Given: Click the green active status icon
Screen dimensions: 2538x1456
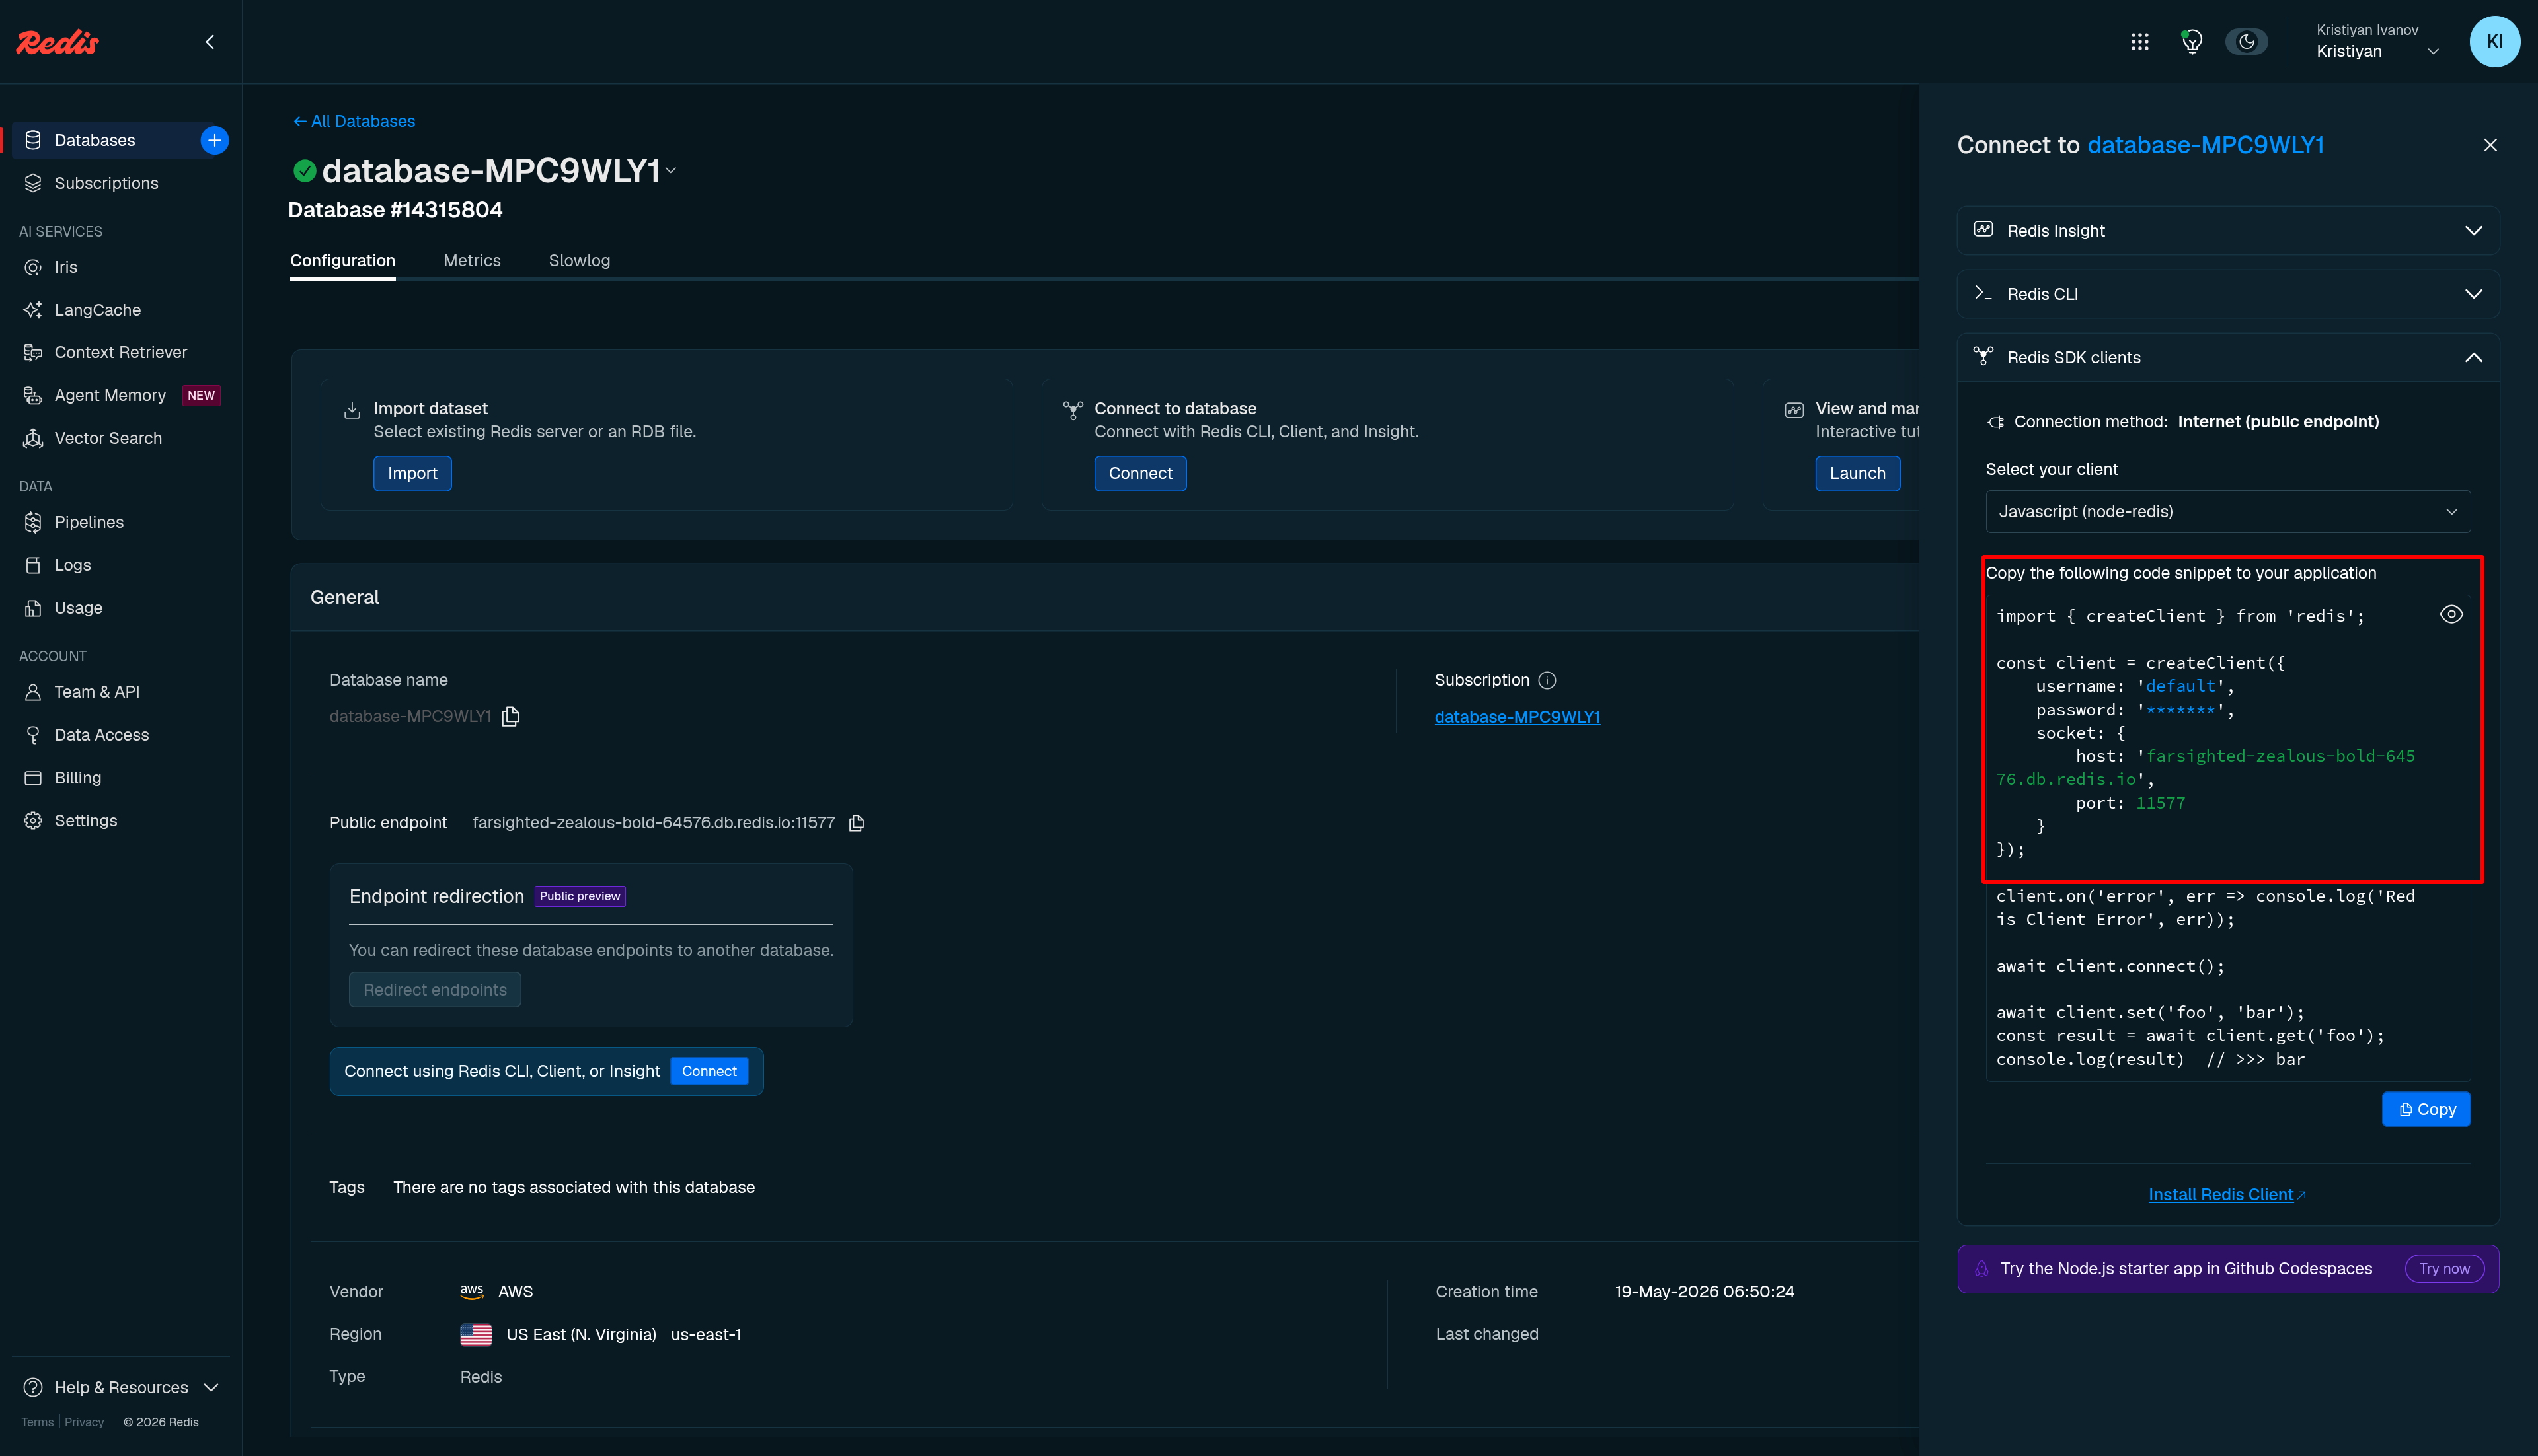Looking at the screenshot, I should click(x=304, y=171).
